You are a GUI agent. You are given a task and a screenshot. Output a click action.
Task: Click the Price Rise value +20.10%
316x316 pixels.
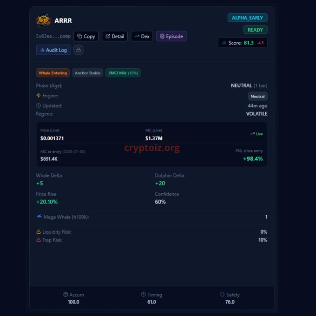[x=47, y=202]
